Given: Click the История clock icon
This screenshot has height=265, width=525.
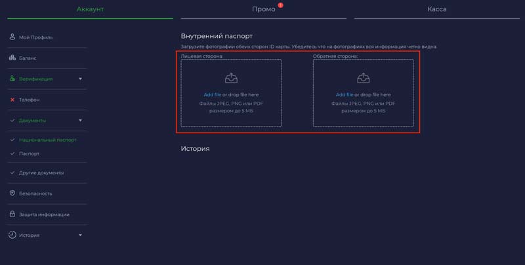Looking at the screenshot, I should (x=12, y=235).
